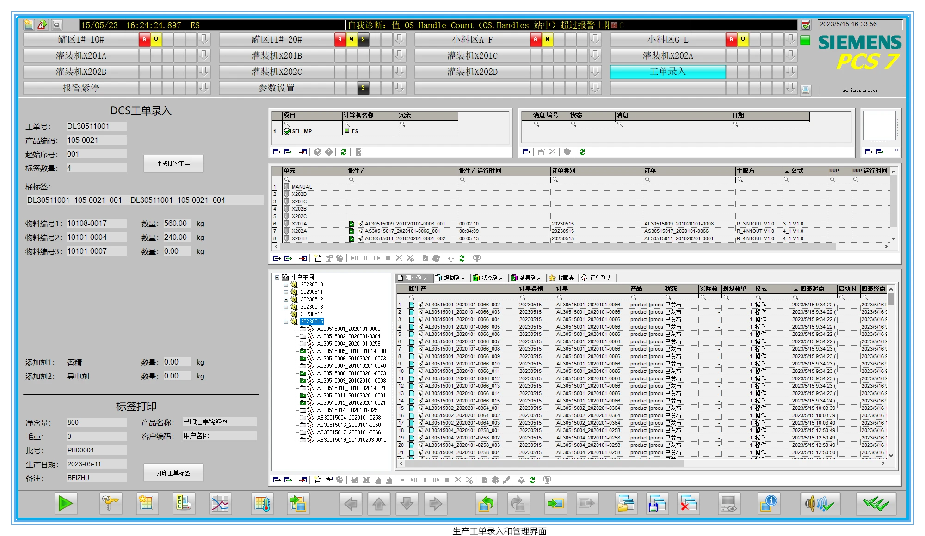Open the trend chart icon
This screenshot has height=536, width=925.
point(220,503)
